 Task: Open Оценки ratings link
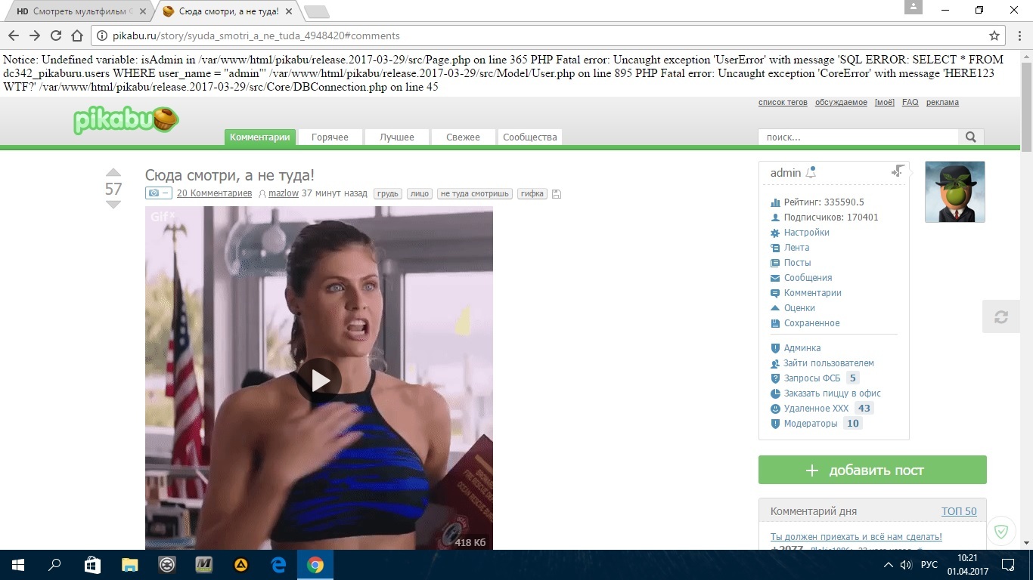pyautogui.click(x=799, y=308)
